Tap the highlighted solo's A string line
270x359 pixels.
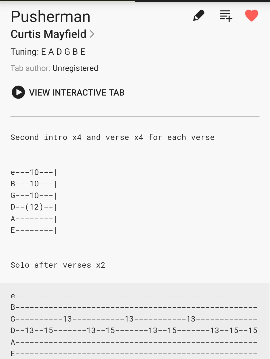[134, 342]
